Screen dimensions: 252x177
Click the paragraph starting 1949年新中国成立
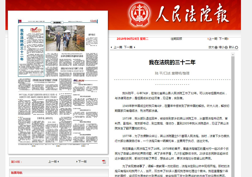coord(172,108)
